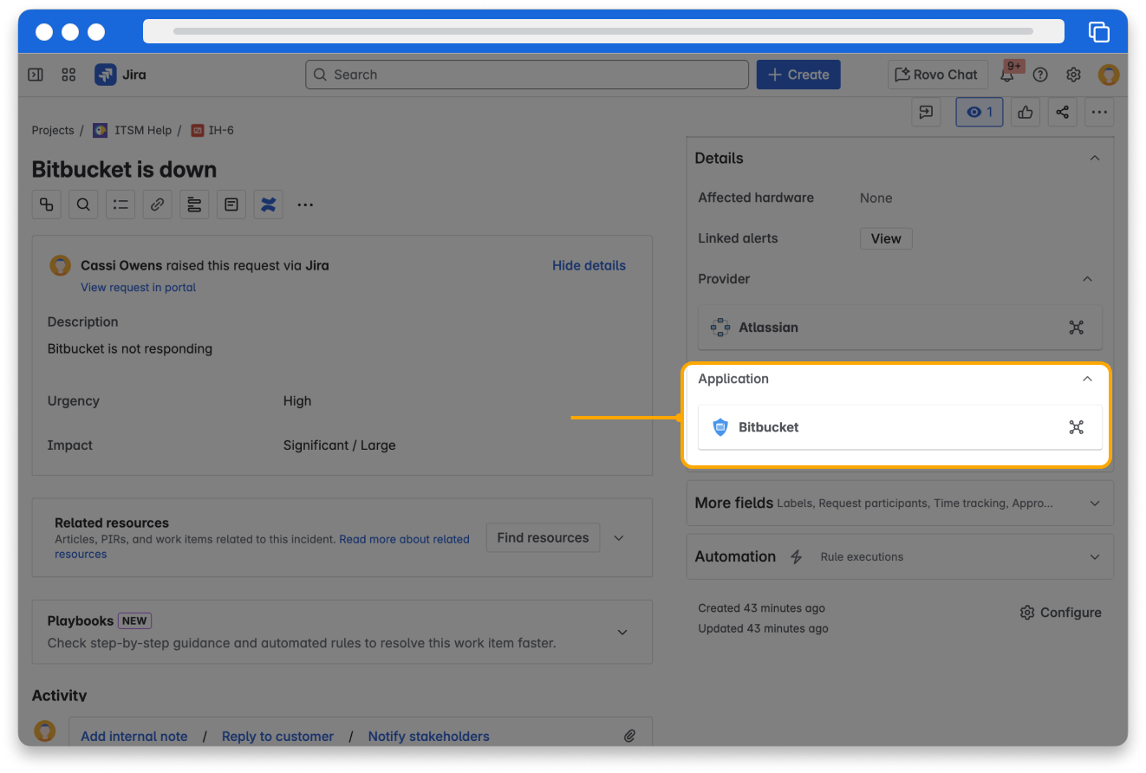Open View request in portal link
Screen dimensions: 1146x773
click(139, 287)
